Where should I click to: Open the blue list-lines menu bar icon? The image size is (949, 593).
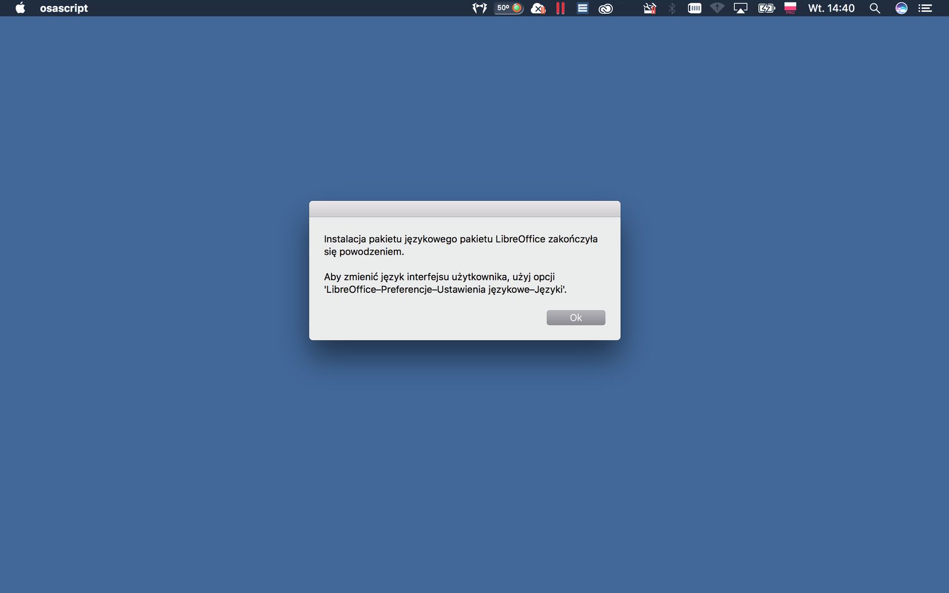pos(583,8)
